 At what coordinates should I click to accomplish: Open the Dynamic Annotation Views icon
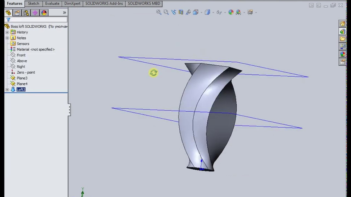[x=188, y=12]
